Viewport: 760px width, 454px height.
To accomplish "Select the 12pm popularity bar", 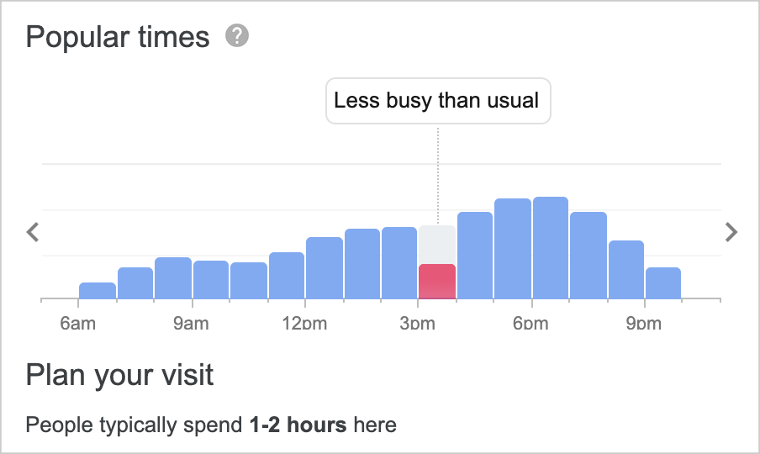I will click(x=325, y=268).
